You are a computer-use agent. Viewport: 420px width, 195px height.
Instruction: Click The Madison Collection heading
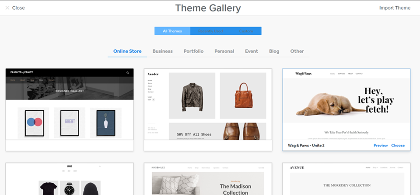235,189
